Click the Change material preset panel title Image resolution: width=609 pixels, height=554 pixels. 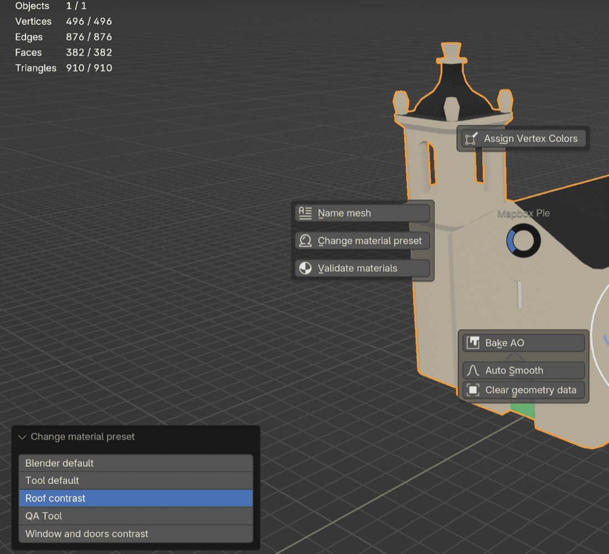pos(82,437)
